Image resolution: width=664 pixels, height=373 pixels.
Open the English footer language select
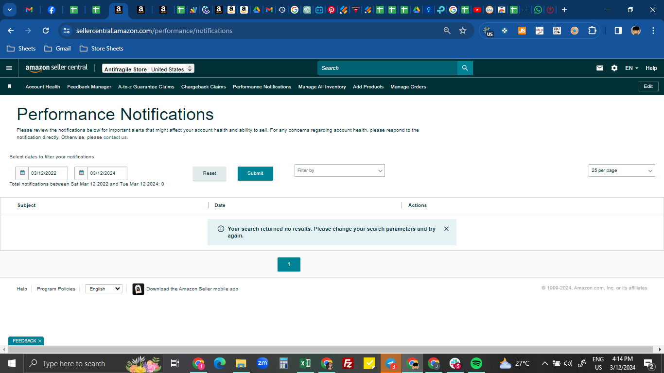pyautogui.click(x=104, y=288)
